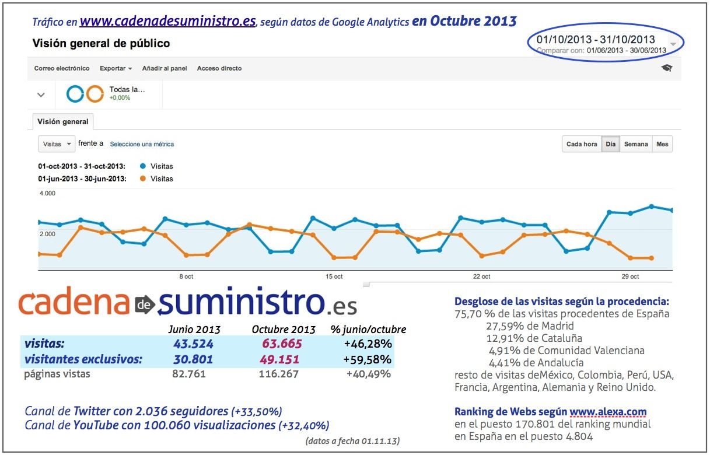Open the date range dropdown arrow
This screenshot has height=455, width=710.
tap(673, 44)
